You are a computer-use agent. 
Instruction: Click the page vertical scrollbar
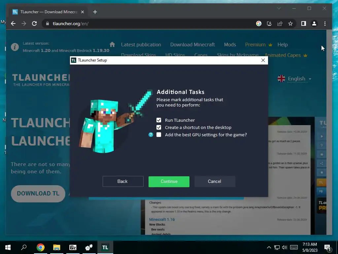click(329, 132)
